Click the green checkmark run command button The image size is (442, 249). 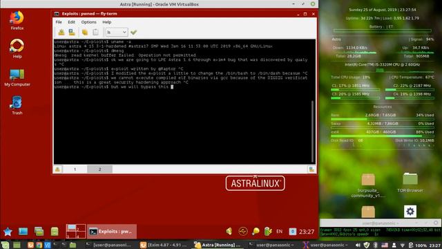[x=133, y=33]
